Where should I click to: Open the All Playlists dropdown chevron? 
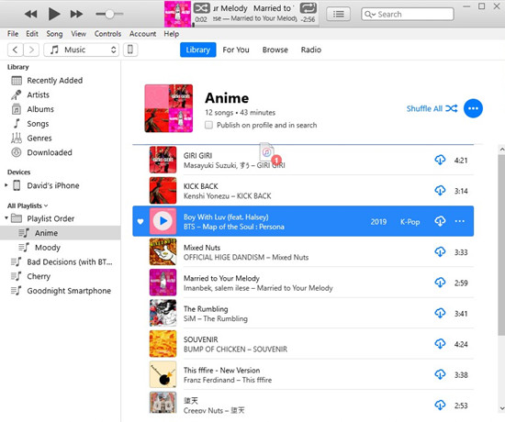point(46,205)
